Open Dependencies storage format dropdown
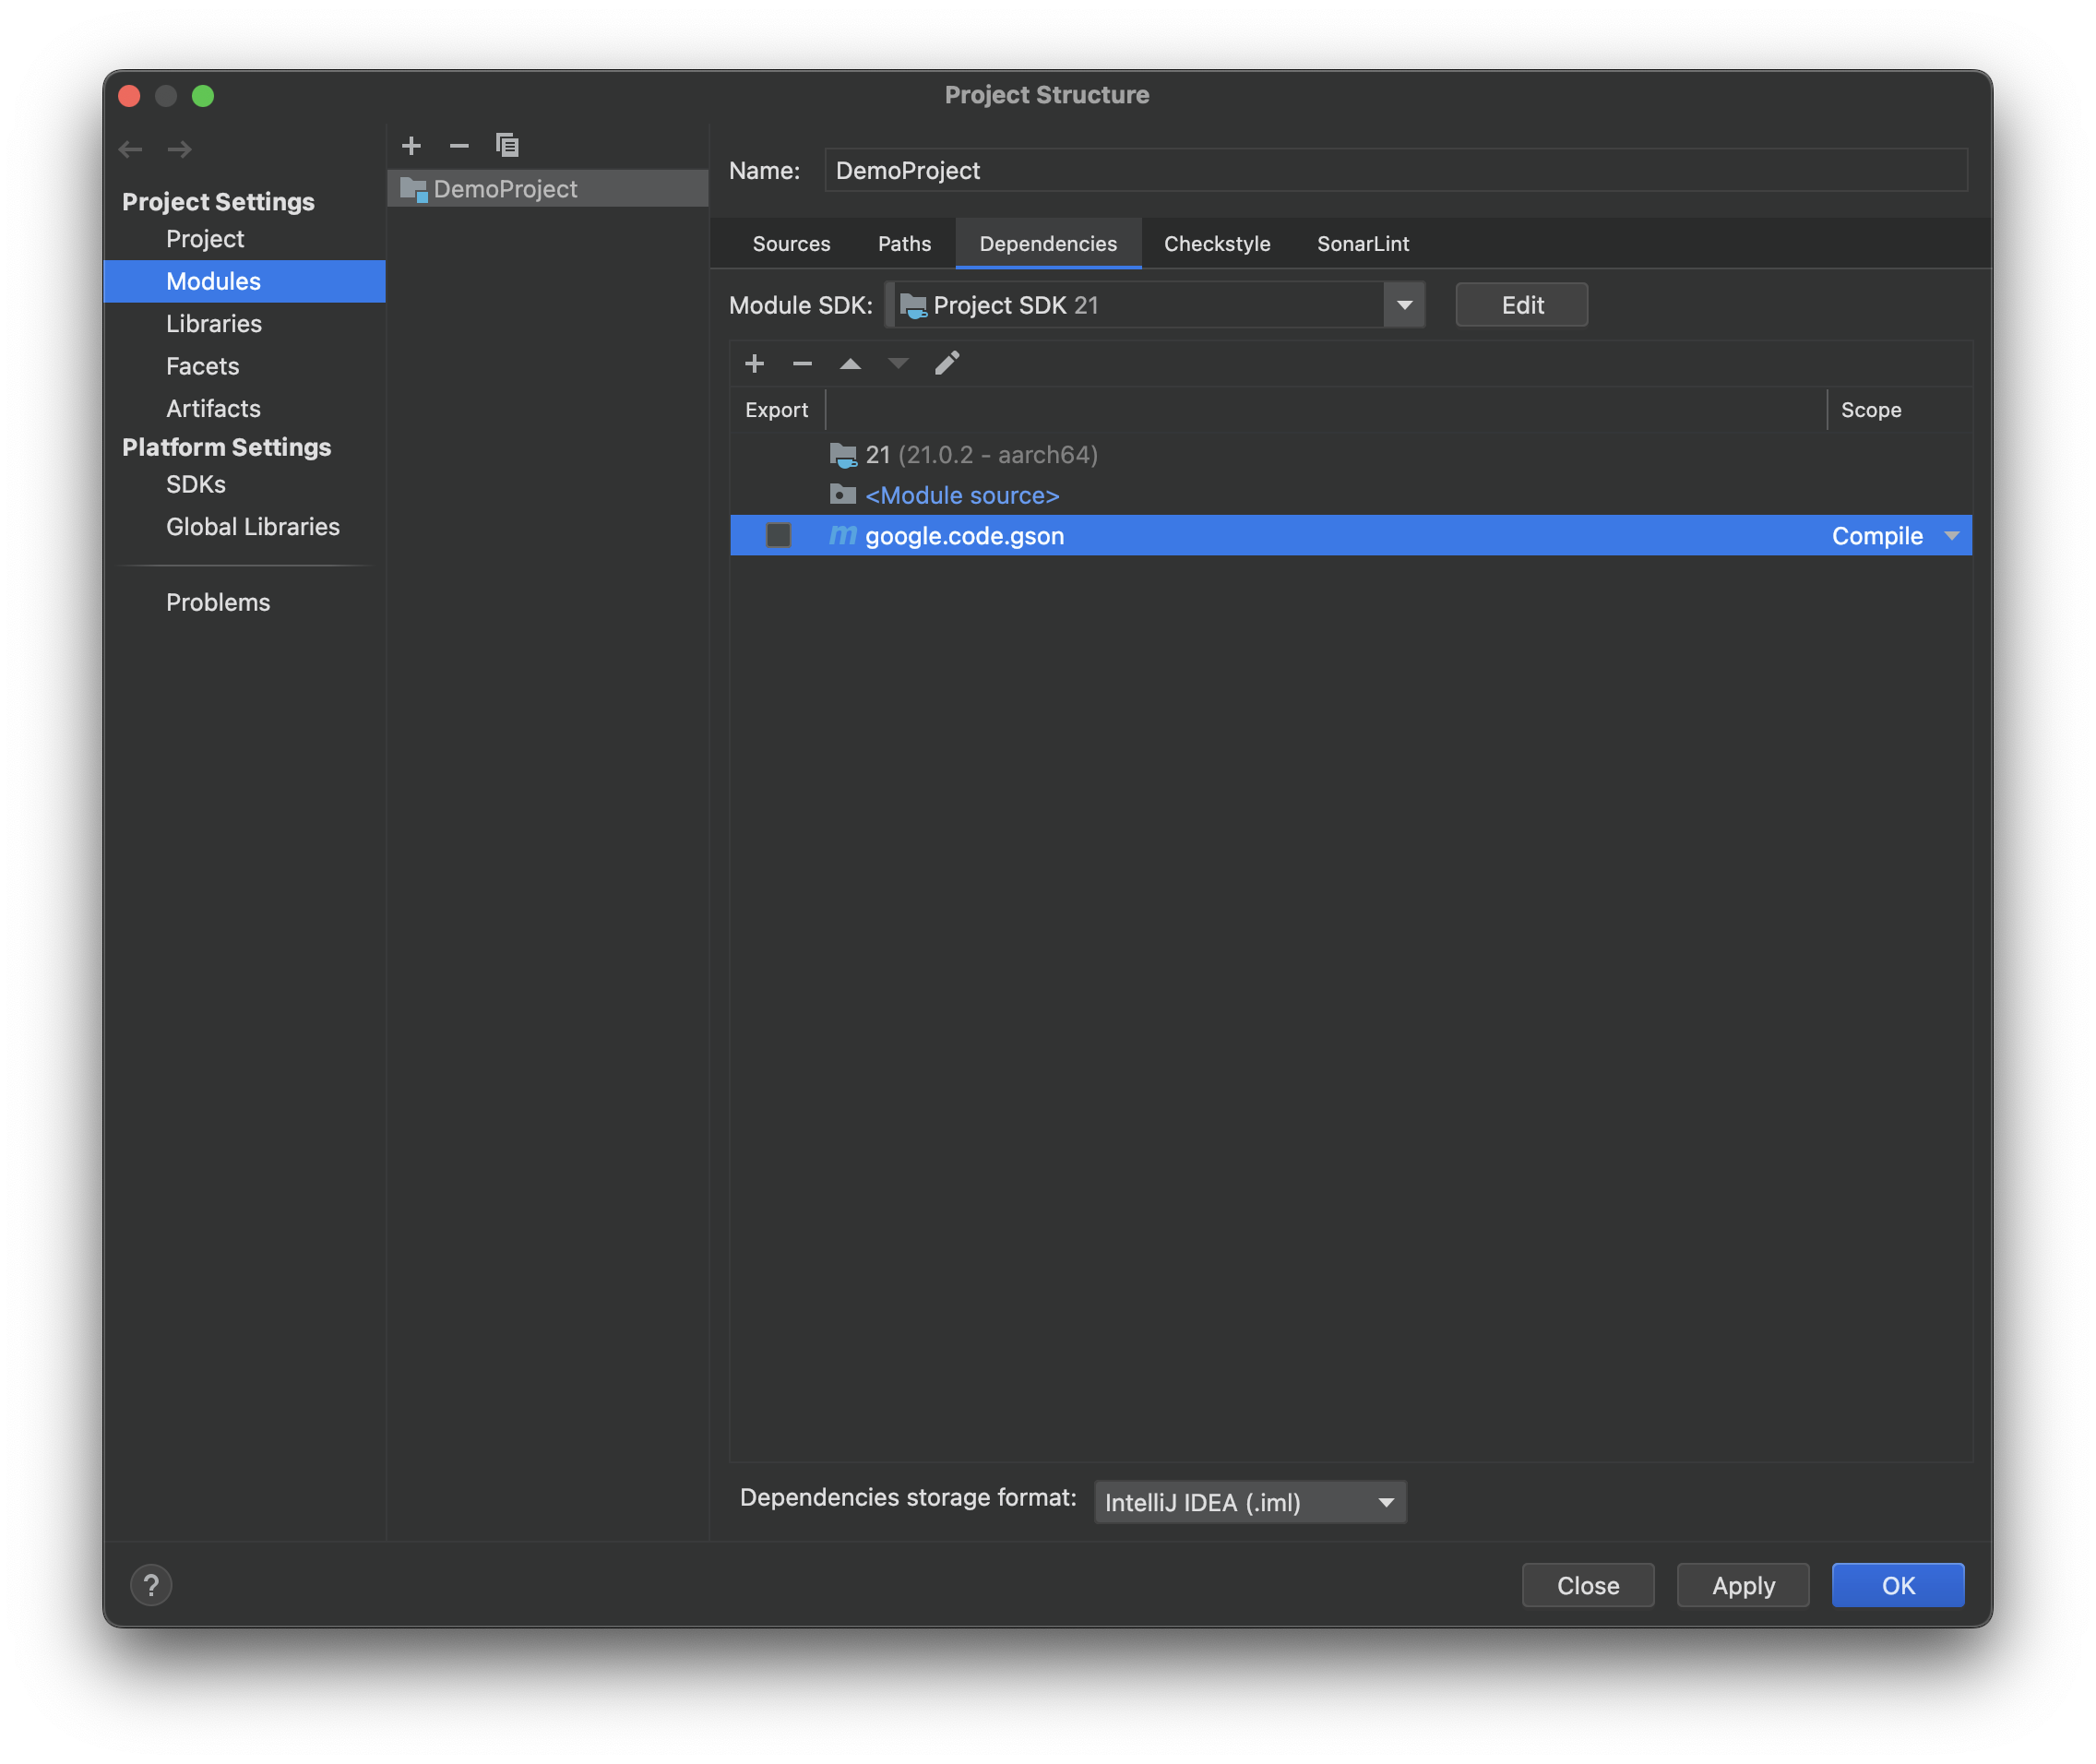2096x1764 pixels. (x=1249, y=1502)
